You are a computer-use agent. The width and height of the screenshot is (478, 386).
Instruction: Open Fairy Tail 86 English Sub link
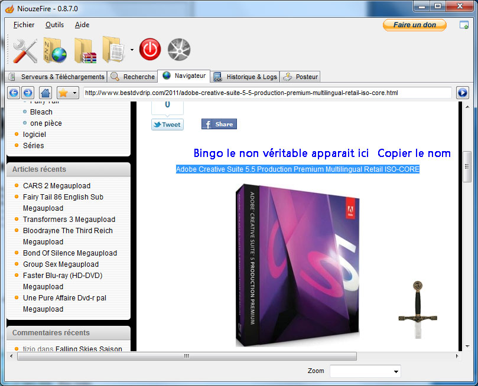pos(63,202)
